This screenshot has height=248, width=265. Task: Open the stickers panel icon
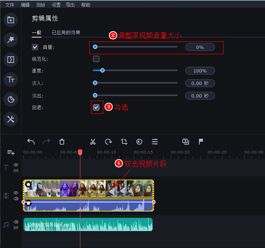[x=11, y=99]
